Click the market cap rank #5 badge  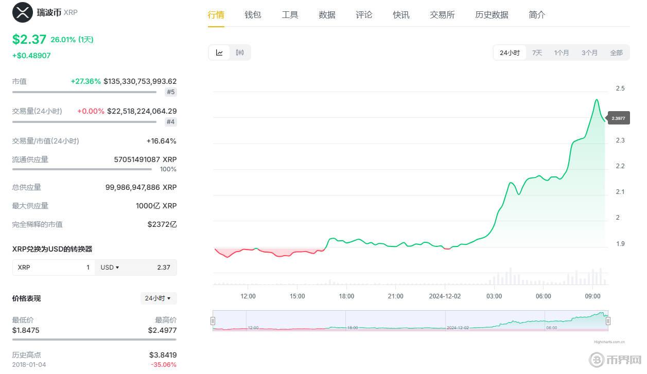[x=170, y=92]
